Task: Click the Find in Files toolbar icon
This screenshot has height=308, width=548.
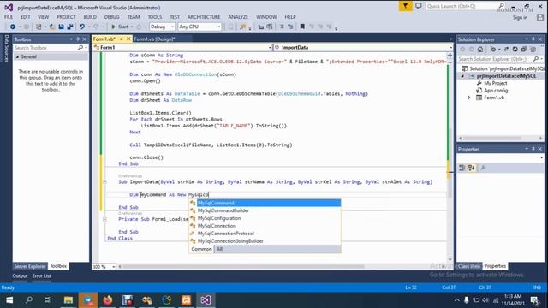Action: coord(242,27)
